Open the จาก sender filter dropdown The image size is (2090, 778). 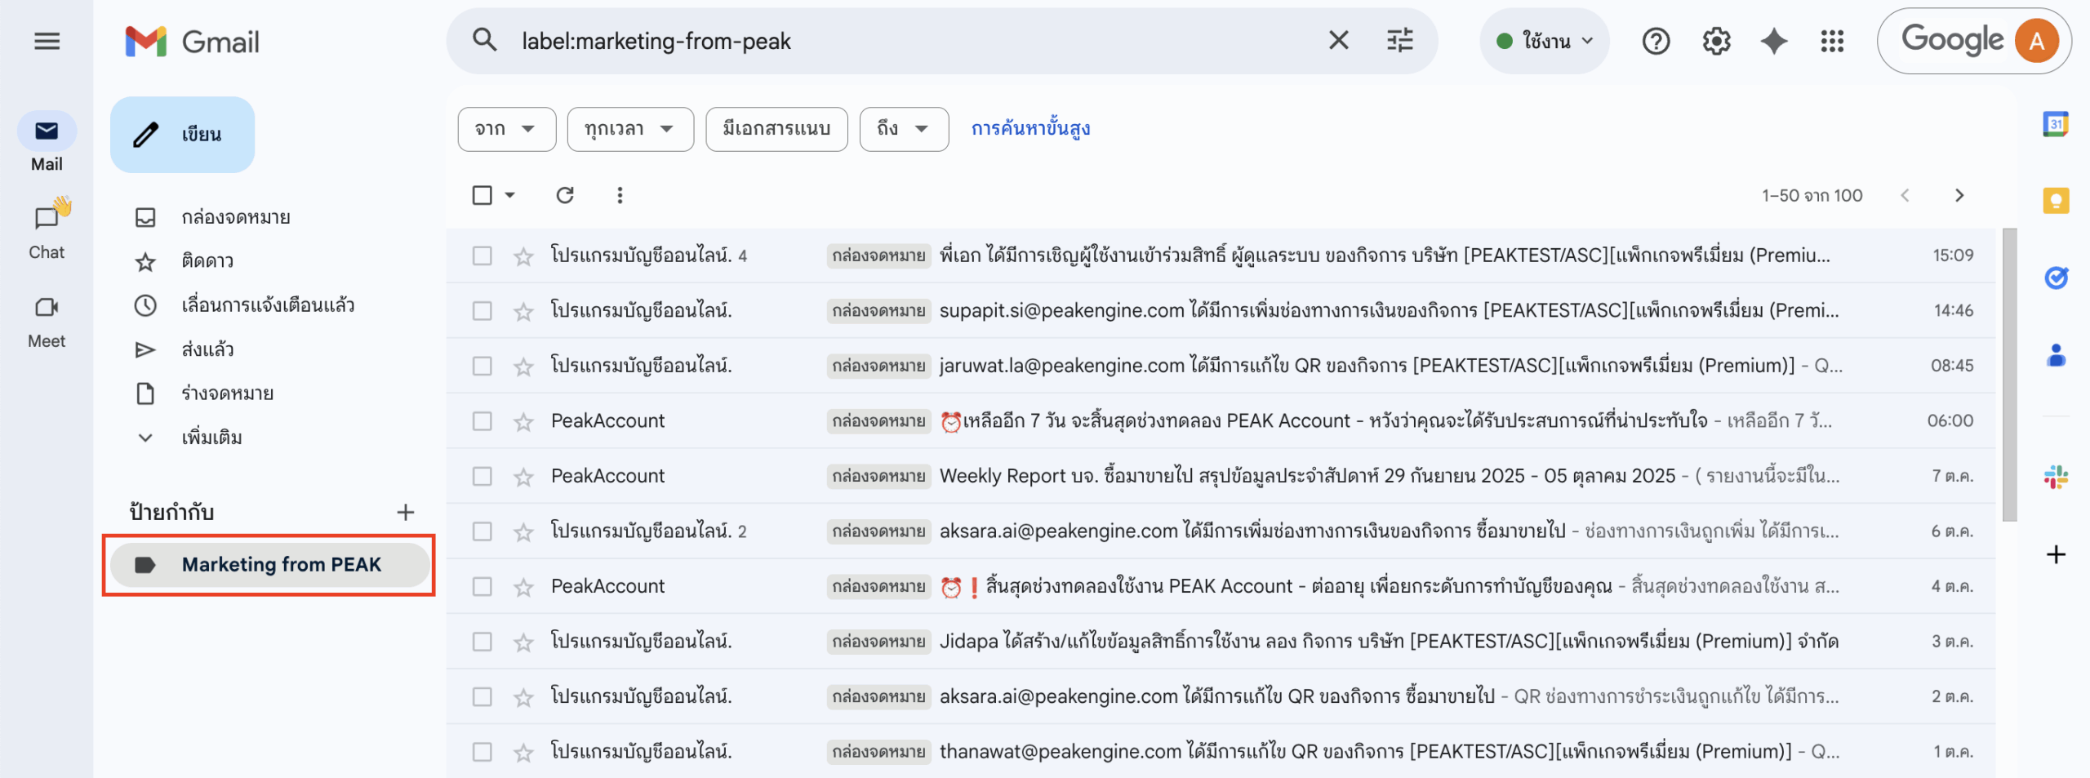click(x=506, y=128)
